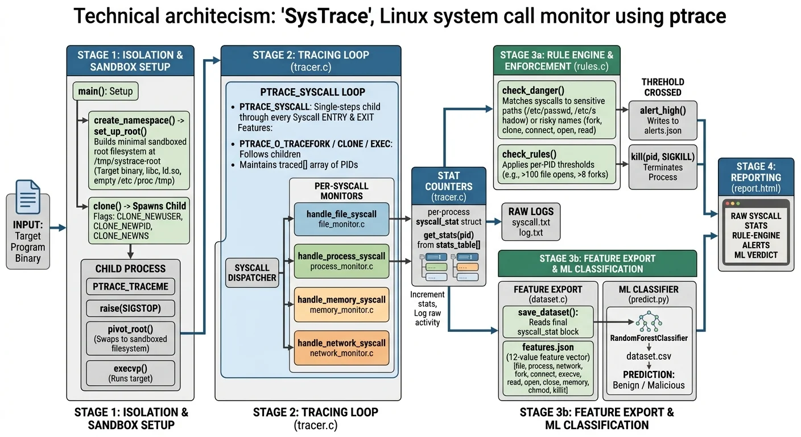Select handle_memory_syscall memory_monitor.c block
The image size is (801, 437).
[341, 305]
